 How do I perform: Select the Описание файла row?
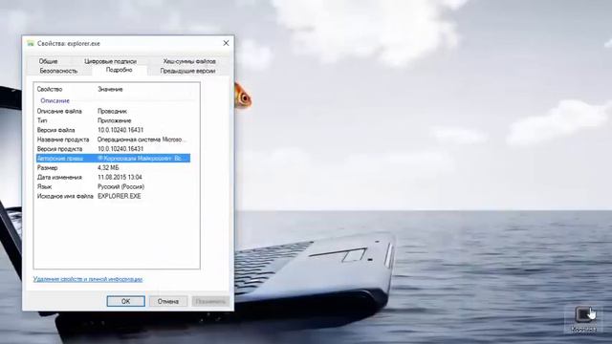click(x=113, y=111)
